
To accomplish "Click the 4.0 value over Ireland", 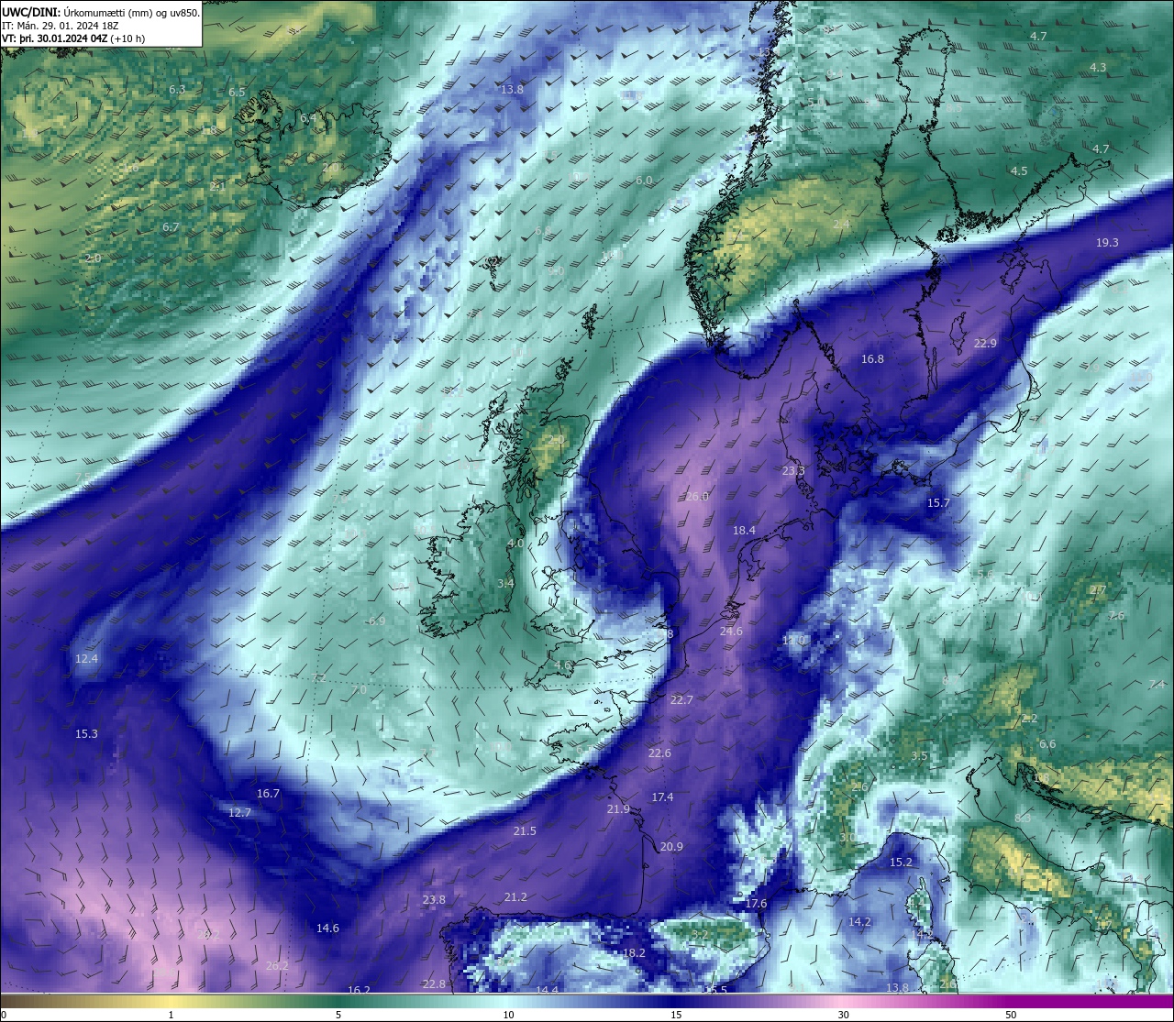I will (x=515, y=544).
